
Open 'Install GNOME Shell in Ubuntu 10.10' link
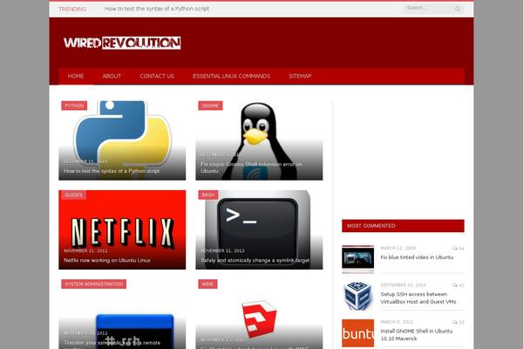pyautogui.click(x=417, y=335)
